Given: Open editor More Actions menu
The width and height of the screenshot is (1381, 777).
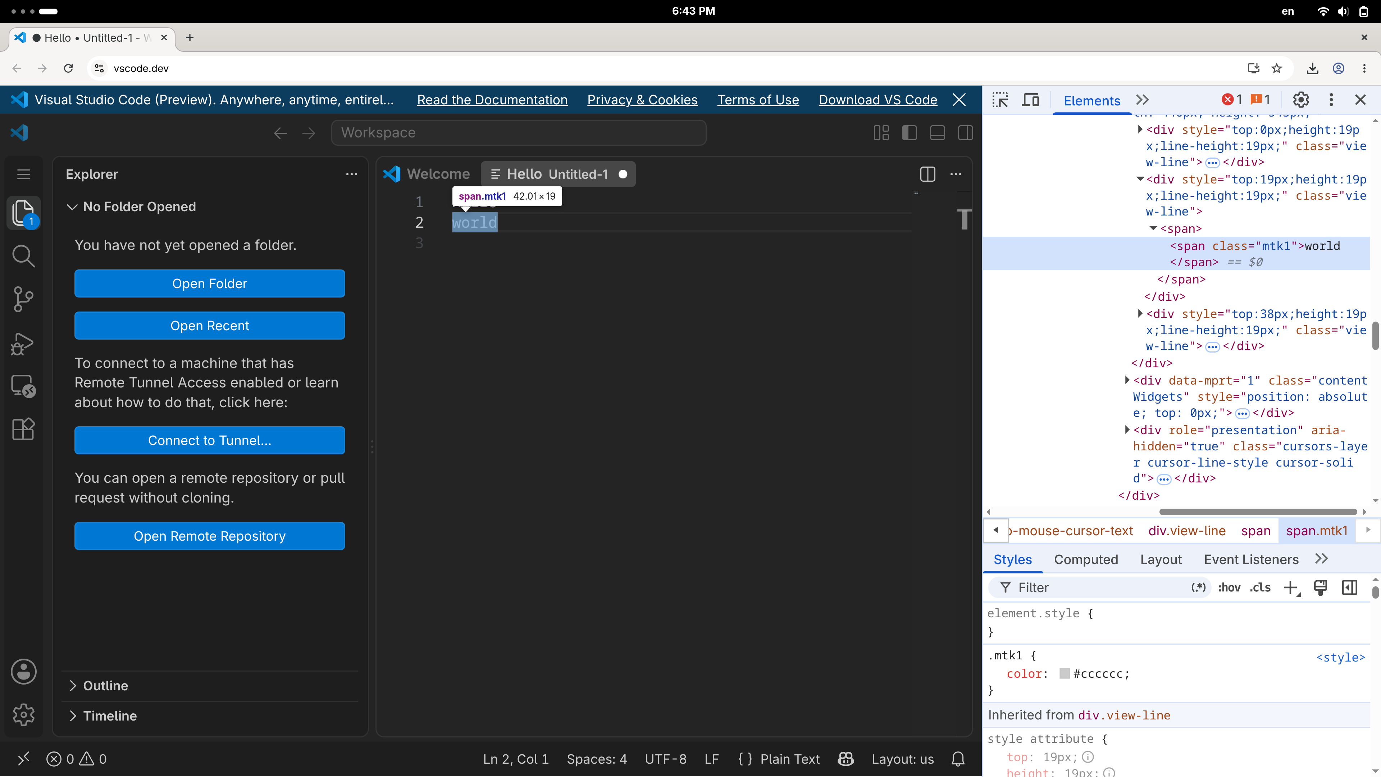Looking at the screenshot, I should pos(956,174).
